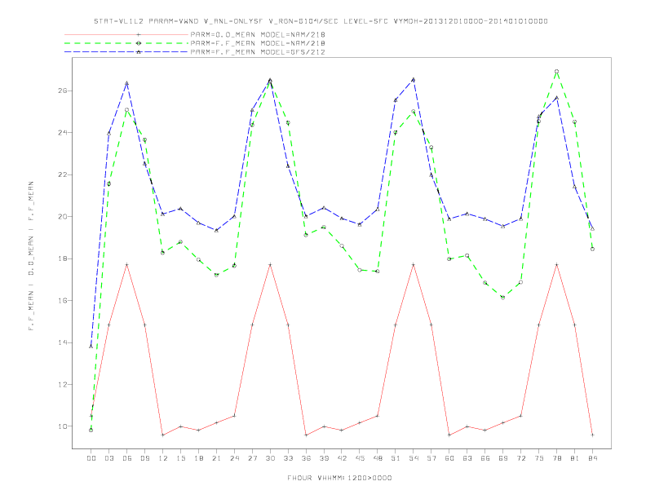Click x-axis tick label 84
Image resolution: width=646 pixels, height=499 pixels.
coord(592,458)
